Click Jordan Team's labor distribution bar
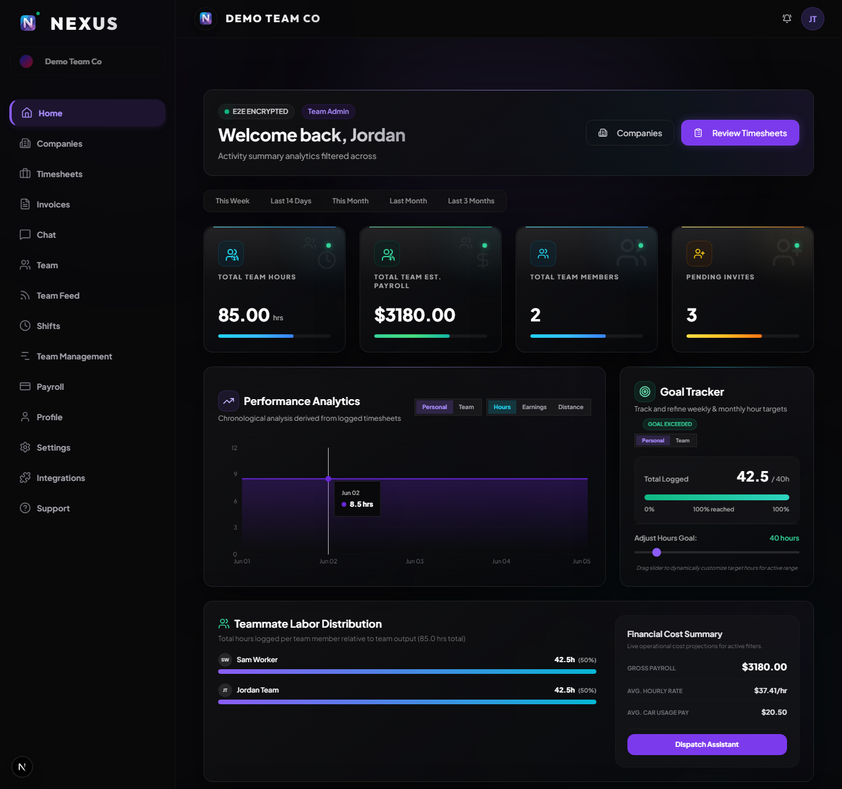This screenshot has width=842, height=789. point(407,702)
